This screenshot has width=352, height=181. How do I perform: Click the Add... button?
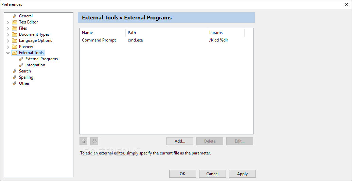click(x=180, y=141)
